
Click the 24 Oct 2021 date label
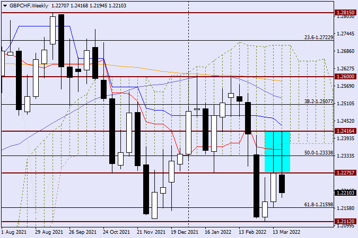(117, 232)
